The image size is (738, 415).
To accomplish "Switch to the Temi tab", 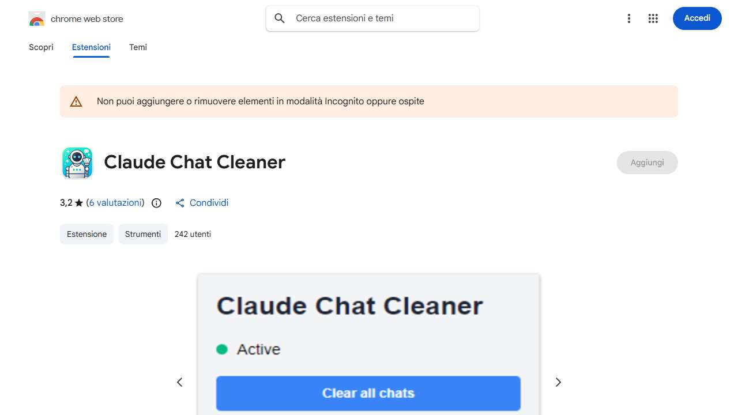I will pyautogui.click(x=138, y=47).
